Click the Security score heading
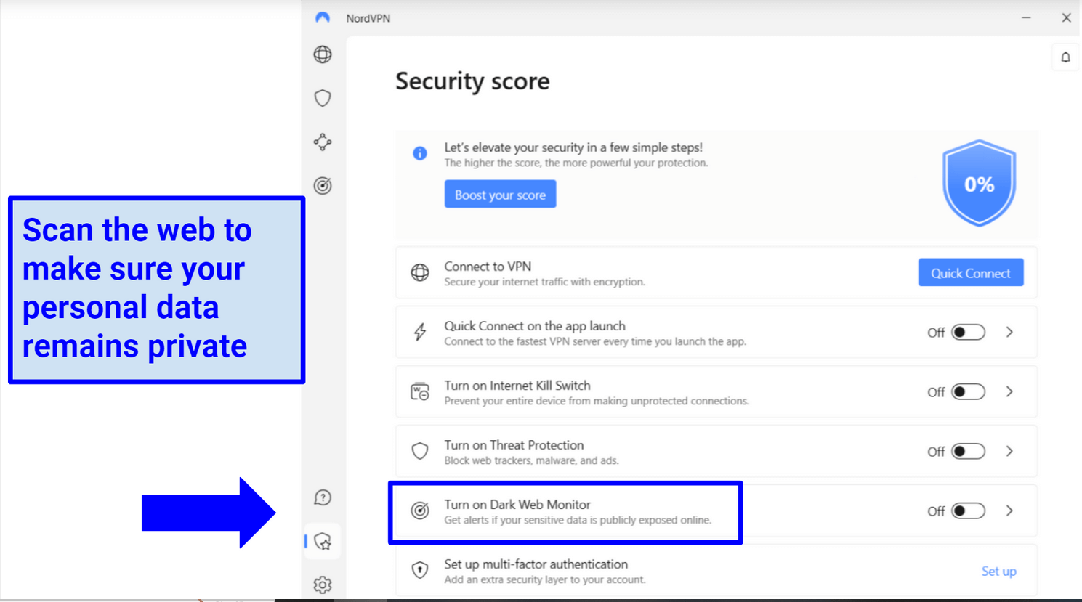 point(472,81)
